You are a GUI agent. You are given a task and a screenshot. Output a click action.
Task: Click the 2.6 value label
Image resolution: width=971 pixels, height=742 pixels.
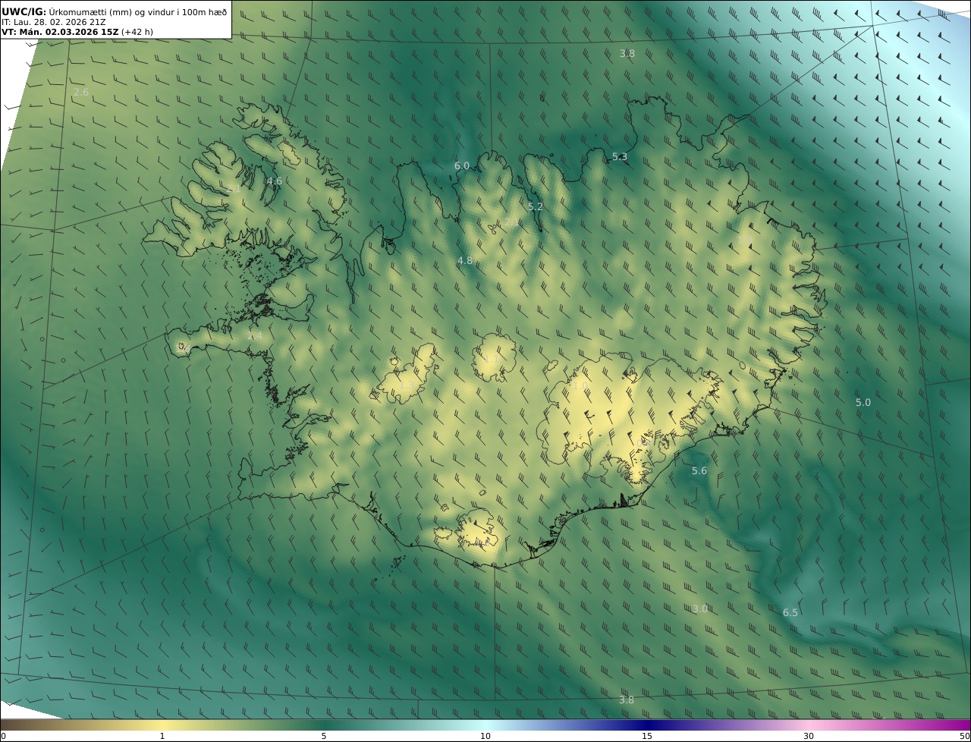point(80,92)
